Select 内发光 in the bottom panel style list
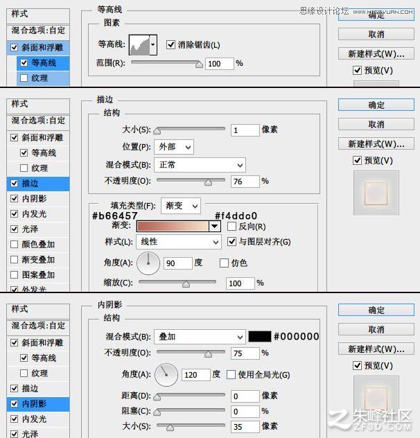 pyautogui.click(x=38, y=419)
